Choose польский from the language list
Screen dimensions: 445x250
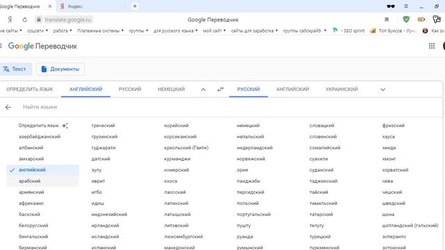(x=248, y=203)
